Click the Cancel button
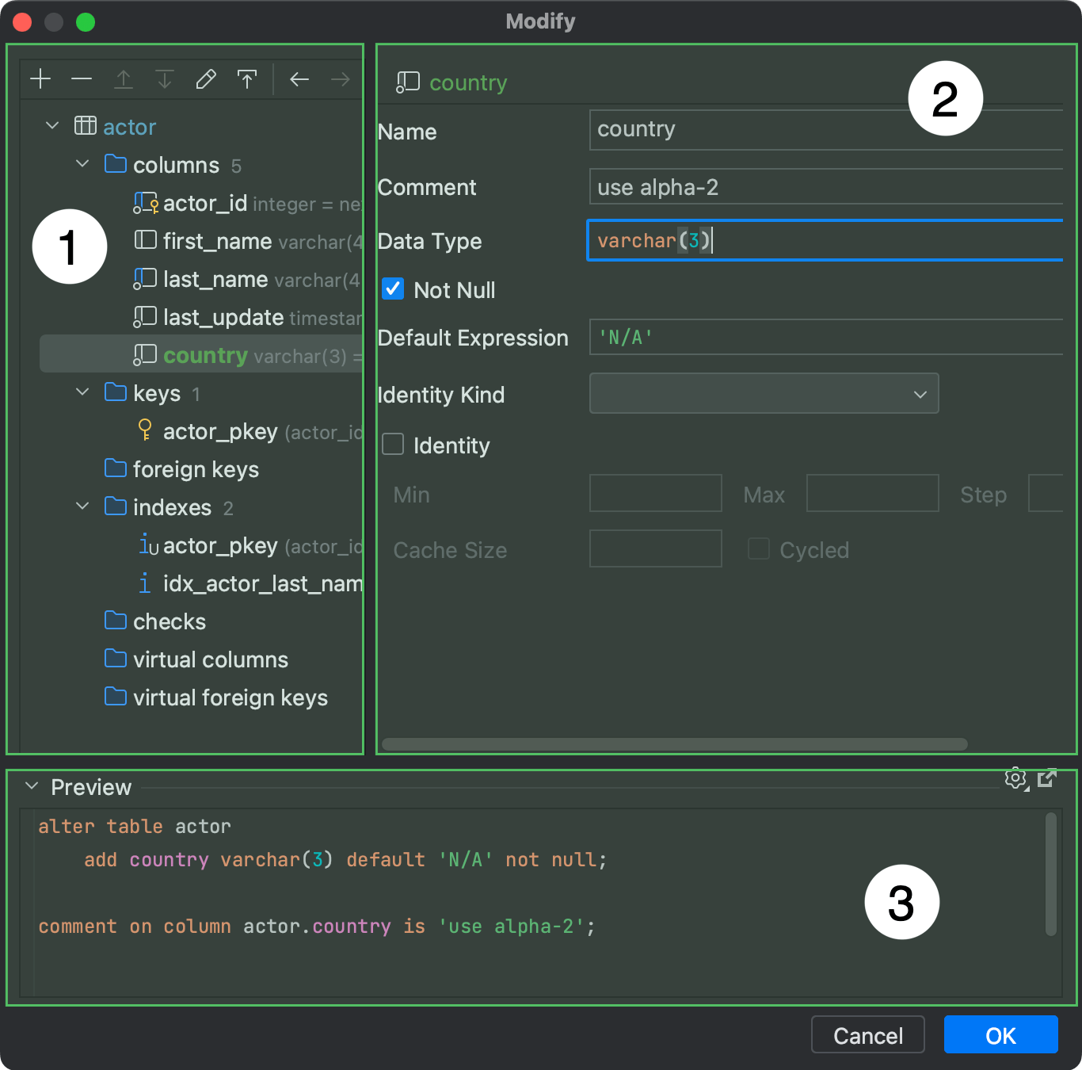Image resolution: width=1082 pixels, height=1070 pixels. (867, 1035)
